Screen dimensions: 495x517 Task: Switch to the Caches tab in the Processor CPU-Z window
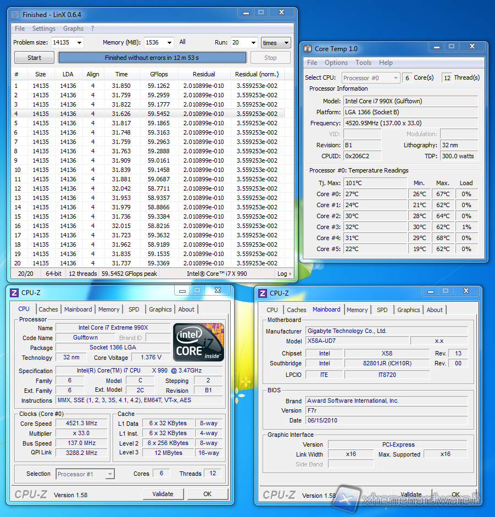pyautogui.click(x=48, y=309)
